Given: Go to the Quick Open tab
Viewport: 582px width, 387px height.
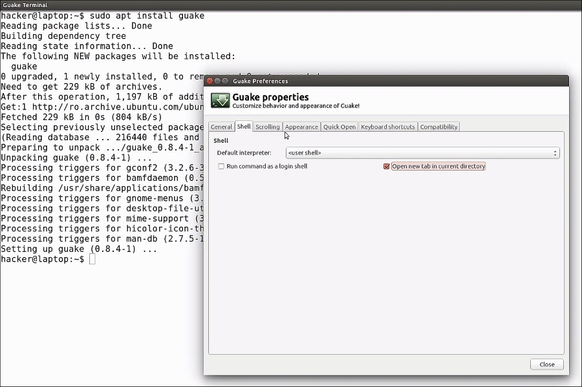Looking at the screenshot, I should pos(339,127).
